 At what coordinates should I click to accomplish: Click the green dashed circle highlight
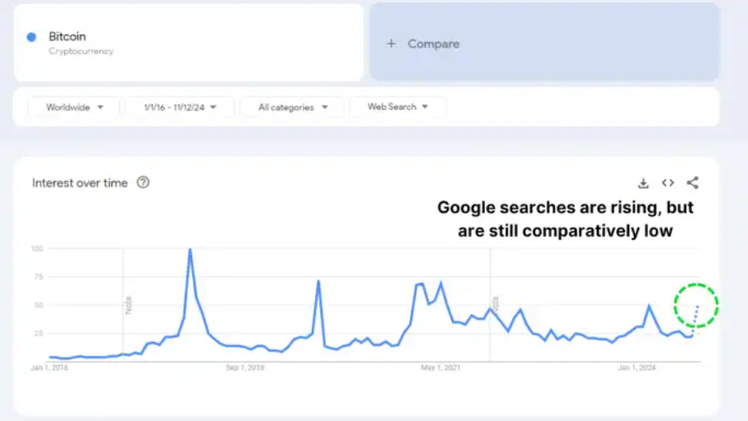(696, 306)
